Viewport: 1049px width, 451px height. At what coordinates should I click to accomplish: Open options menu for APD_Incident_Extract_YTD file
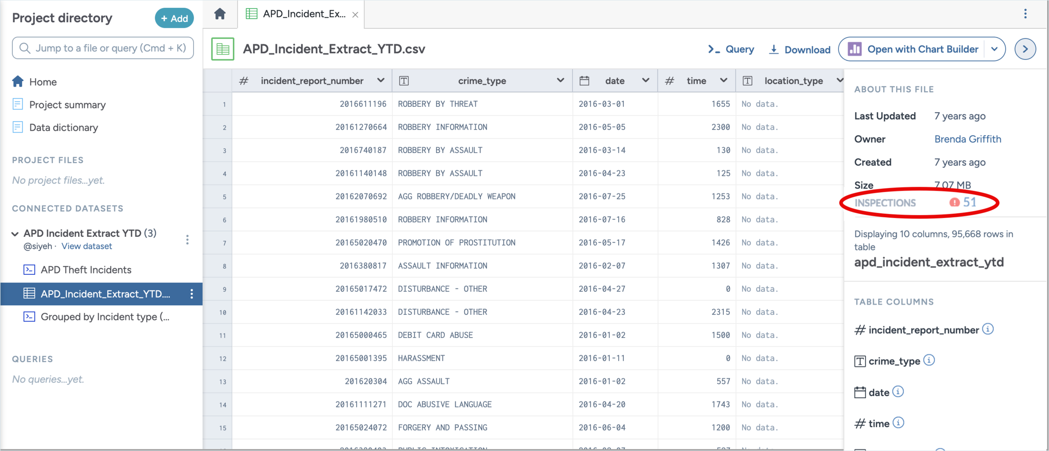(191, 294)
